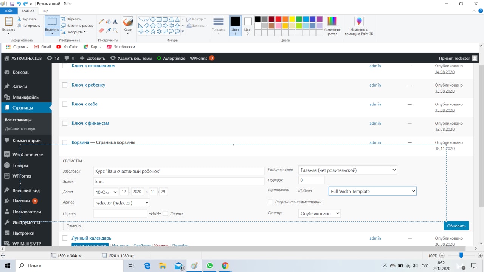Open the Шаблон Full Width Template dropdown
The height and width of the screenshot is (272, 484).
[372, 191]
